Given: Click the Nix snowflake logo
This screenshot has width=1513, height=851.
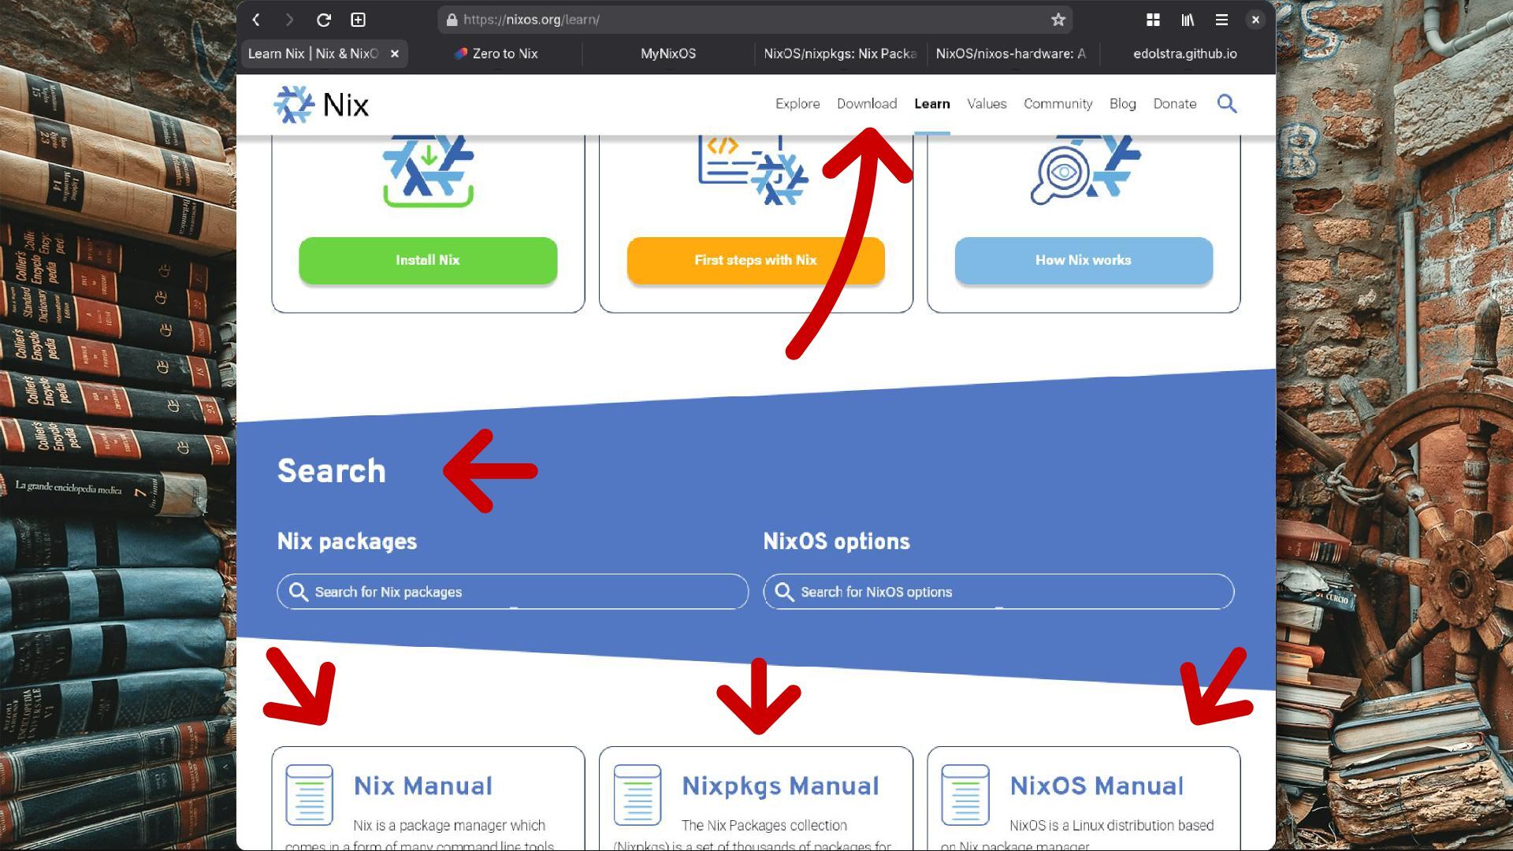Looking at the screenshot, I should (x=294, y=104).
